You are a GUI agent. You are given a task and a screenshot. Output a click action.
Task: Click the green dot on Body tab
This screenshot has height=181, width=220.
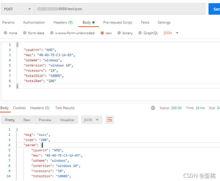93,22
